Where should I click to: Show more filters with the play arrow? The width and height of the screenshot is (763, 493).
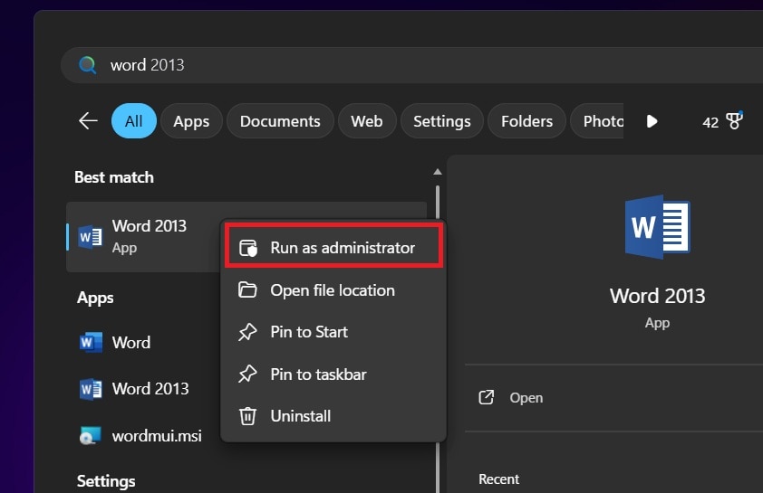pos(652,121)
